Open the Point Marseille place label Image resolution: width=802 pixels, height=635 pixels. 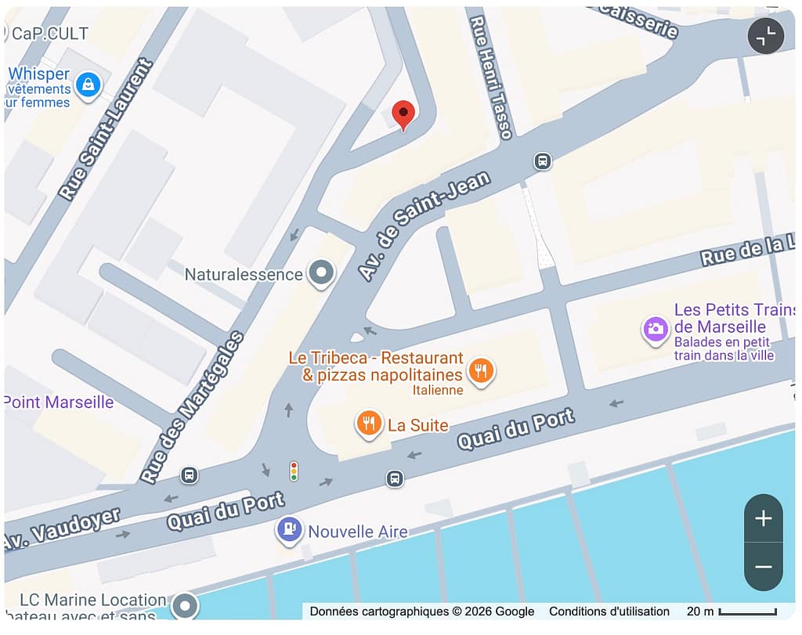(59, 402)
